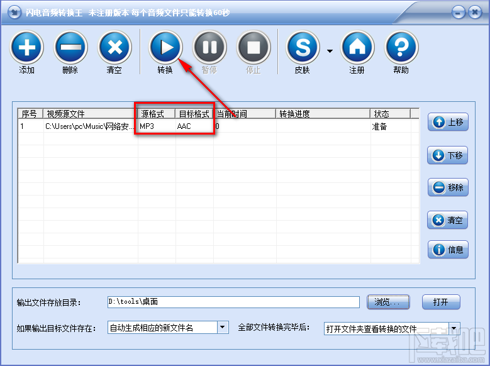Click the 清空 side button on right panel
490x366 pixels.
[x=447, y=220]
